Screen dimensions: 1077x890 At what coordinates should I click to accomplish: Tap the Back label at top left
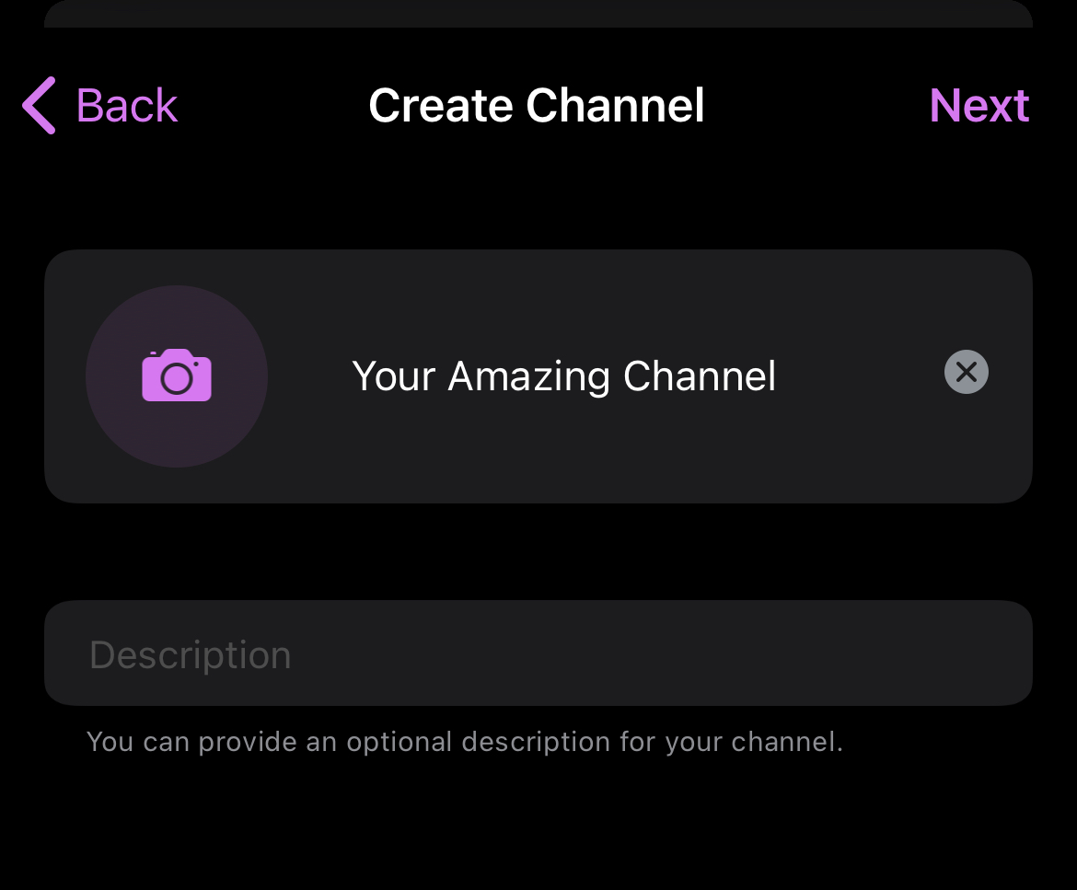[x=126, y=105]
